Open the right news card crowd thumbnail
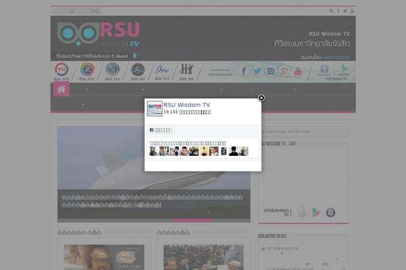 point(204,257)
